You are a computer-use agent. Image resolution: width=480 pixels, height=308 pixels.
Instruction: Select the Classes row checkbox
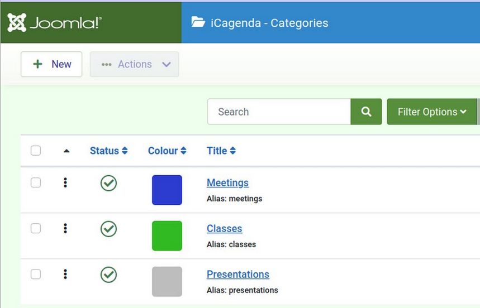pyautogui.click(x=36, y=228)
